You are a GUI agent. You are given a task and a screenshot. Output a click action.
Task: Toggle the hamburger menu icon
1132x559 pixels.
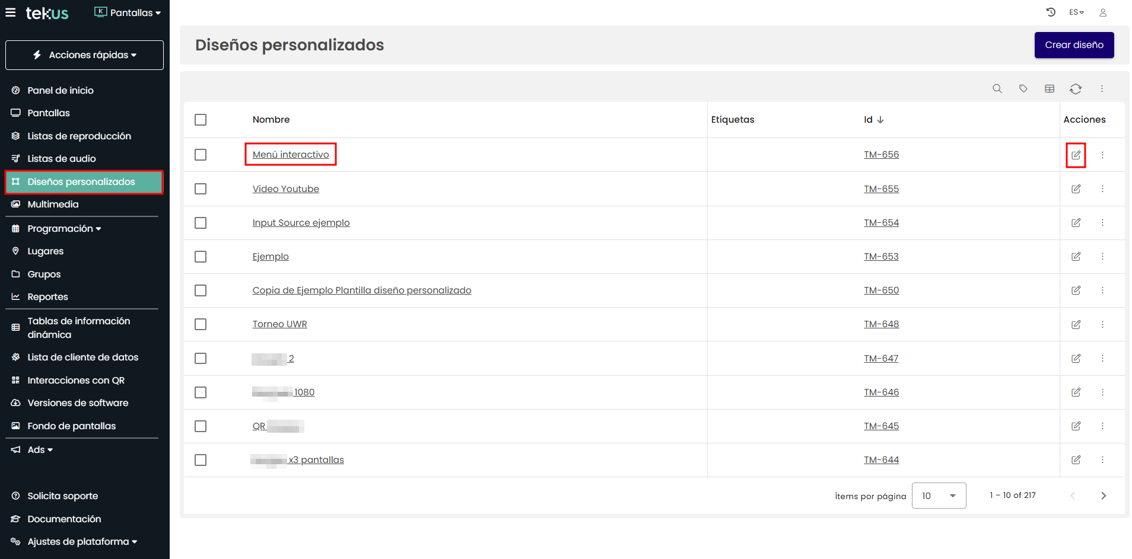point(11,12)
